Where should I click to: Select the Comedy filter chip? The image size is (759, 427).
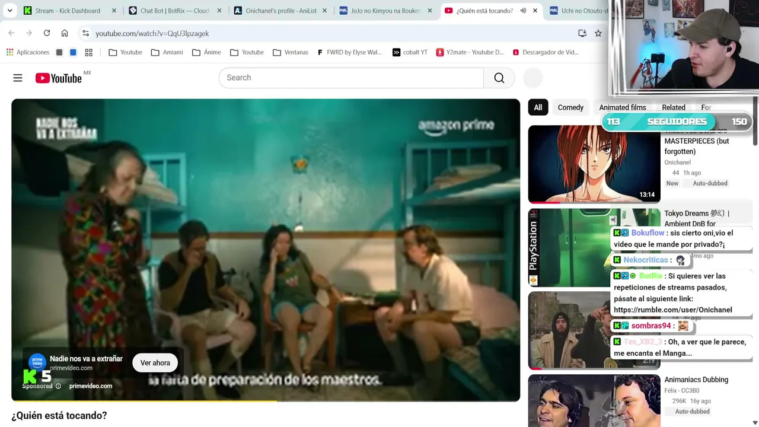[570, 107]
